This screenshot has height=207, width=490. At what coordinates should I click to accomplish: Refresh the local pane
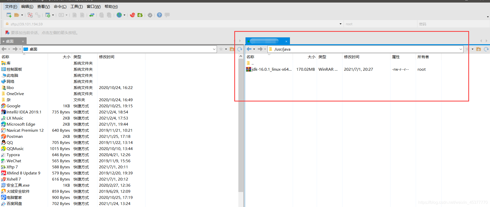point(240,49)
